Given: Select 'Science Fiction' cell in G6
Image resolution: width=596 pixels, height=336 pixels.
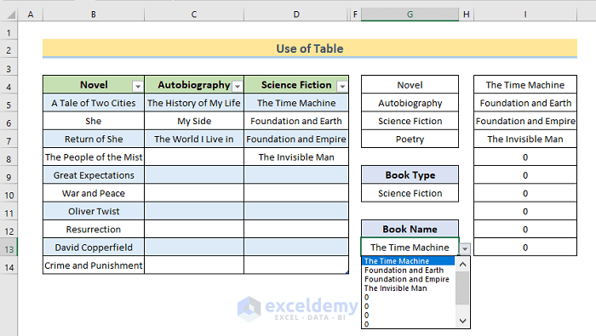Looking at the screenshot, I should coord(410,121).
